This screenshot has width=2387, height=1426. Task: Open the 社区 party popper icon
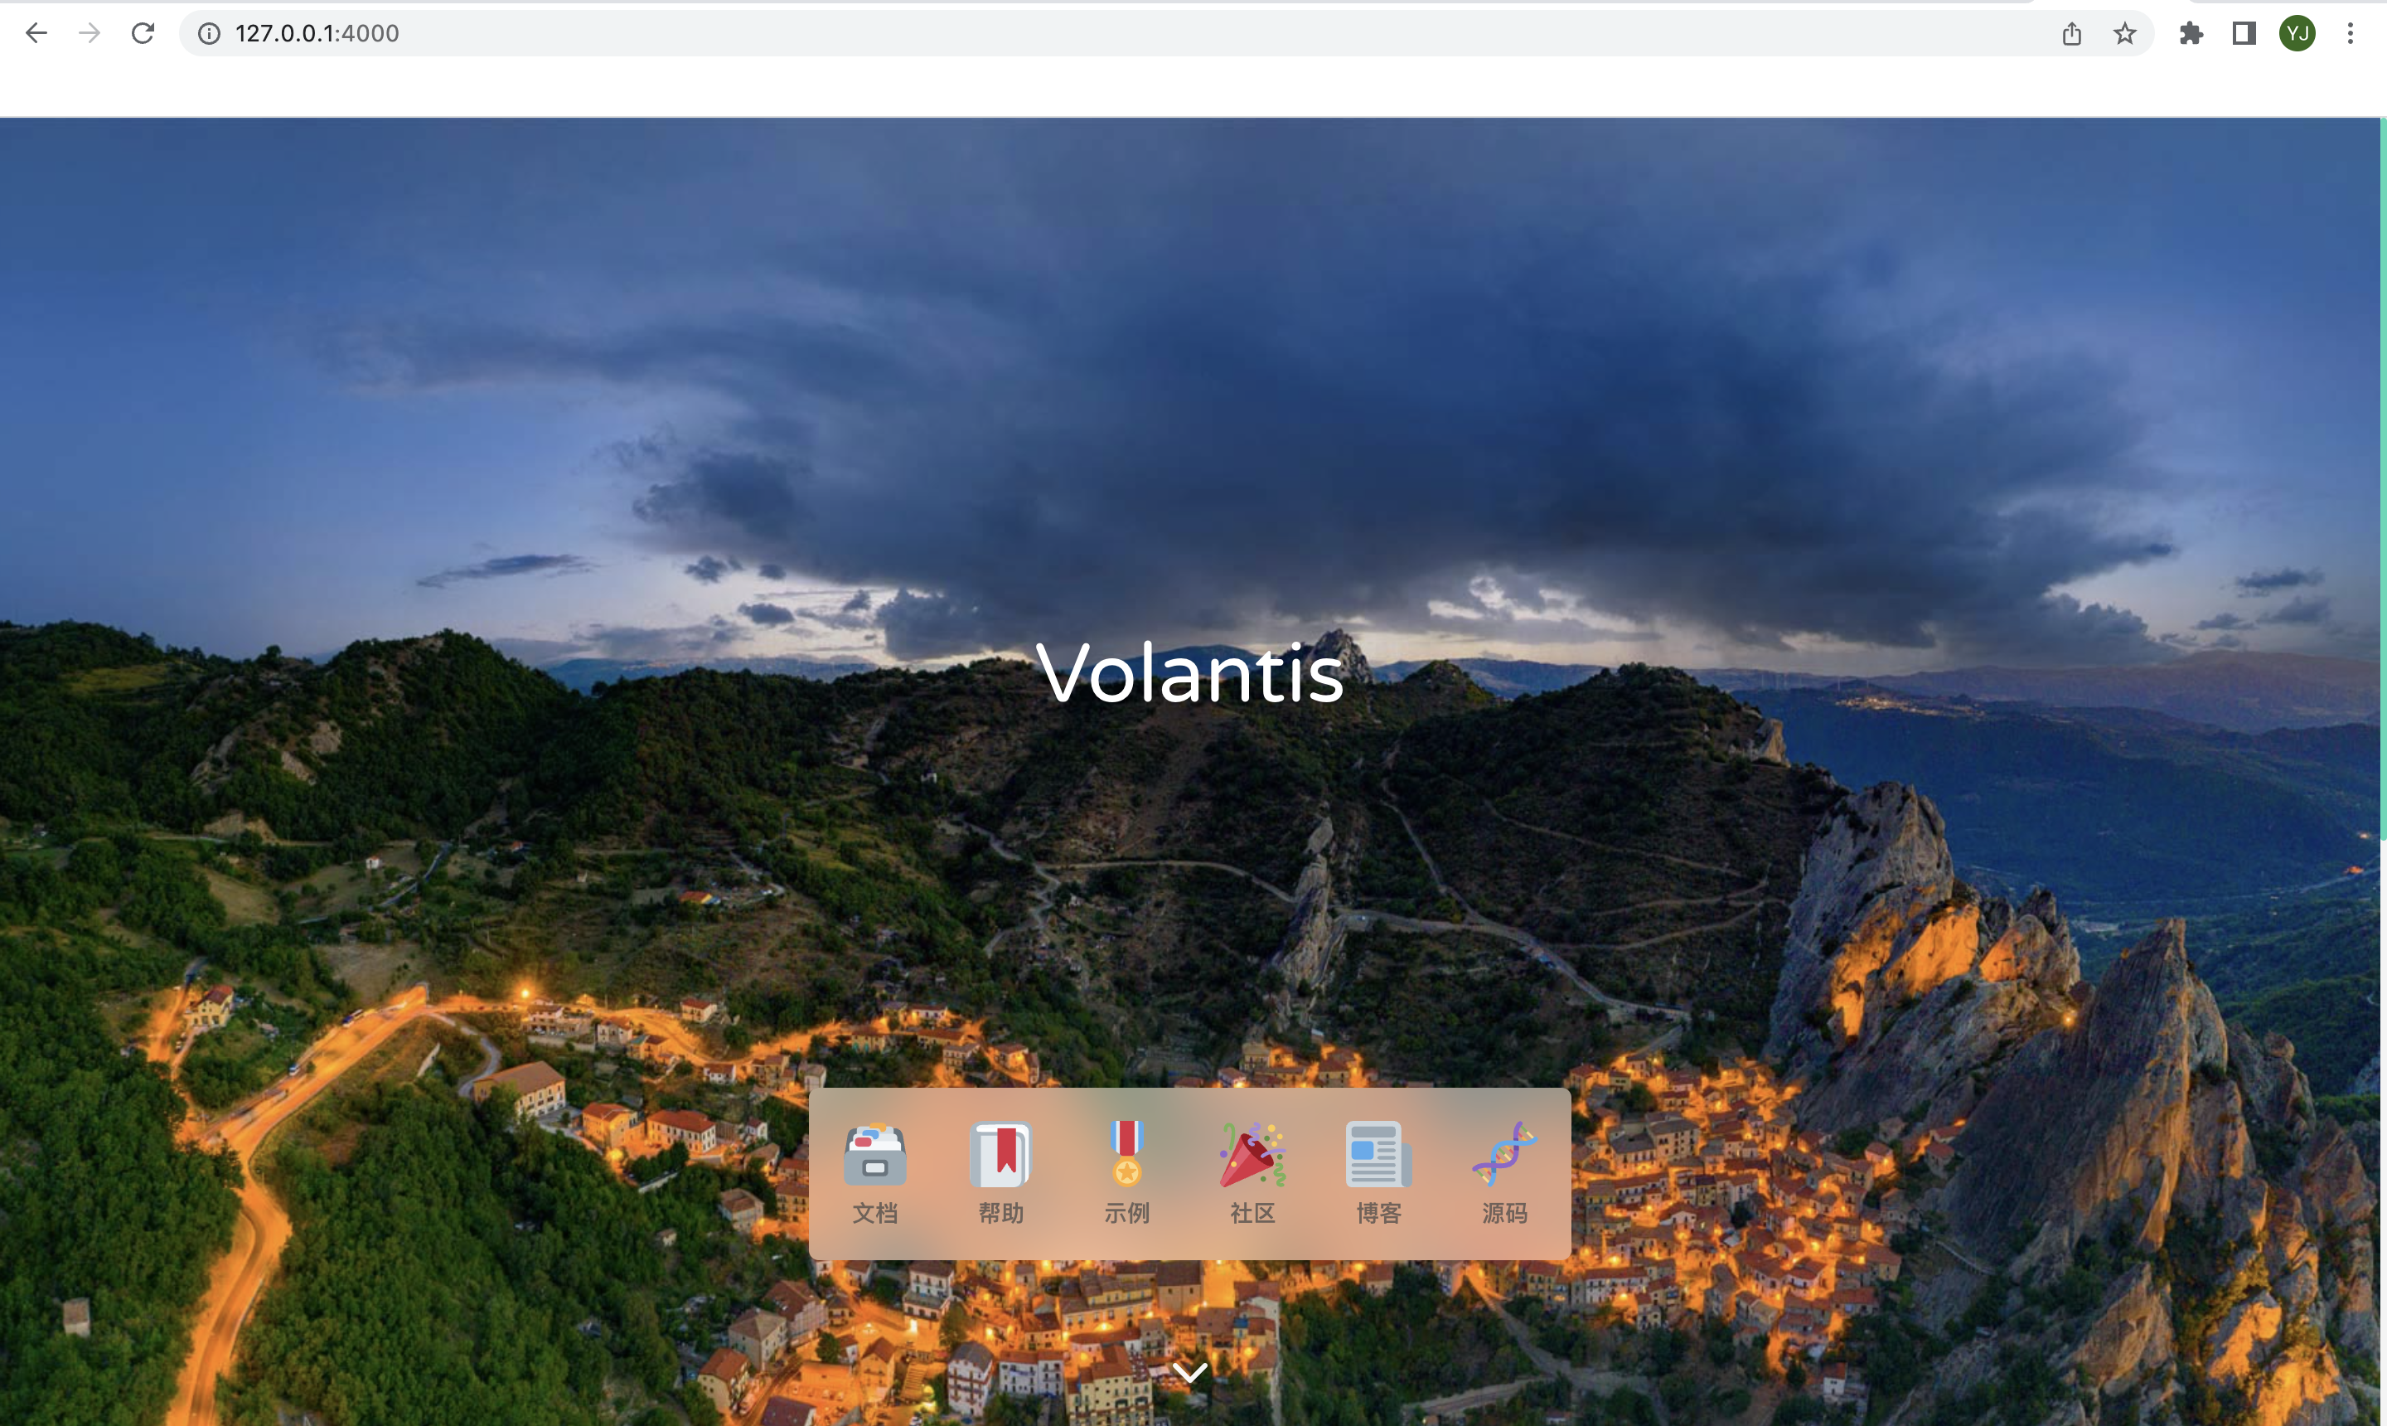point(1252,1154)
